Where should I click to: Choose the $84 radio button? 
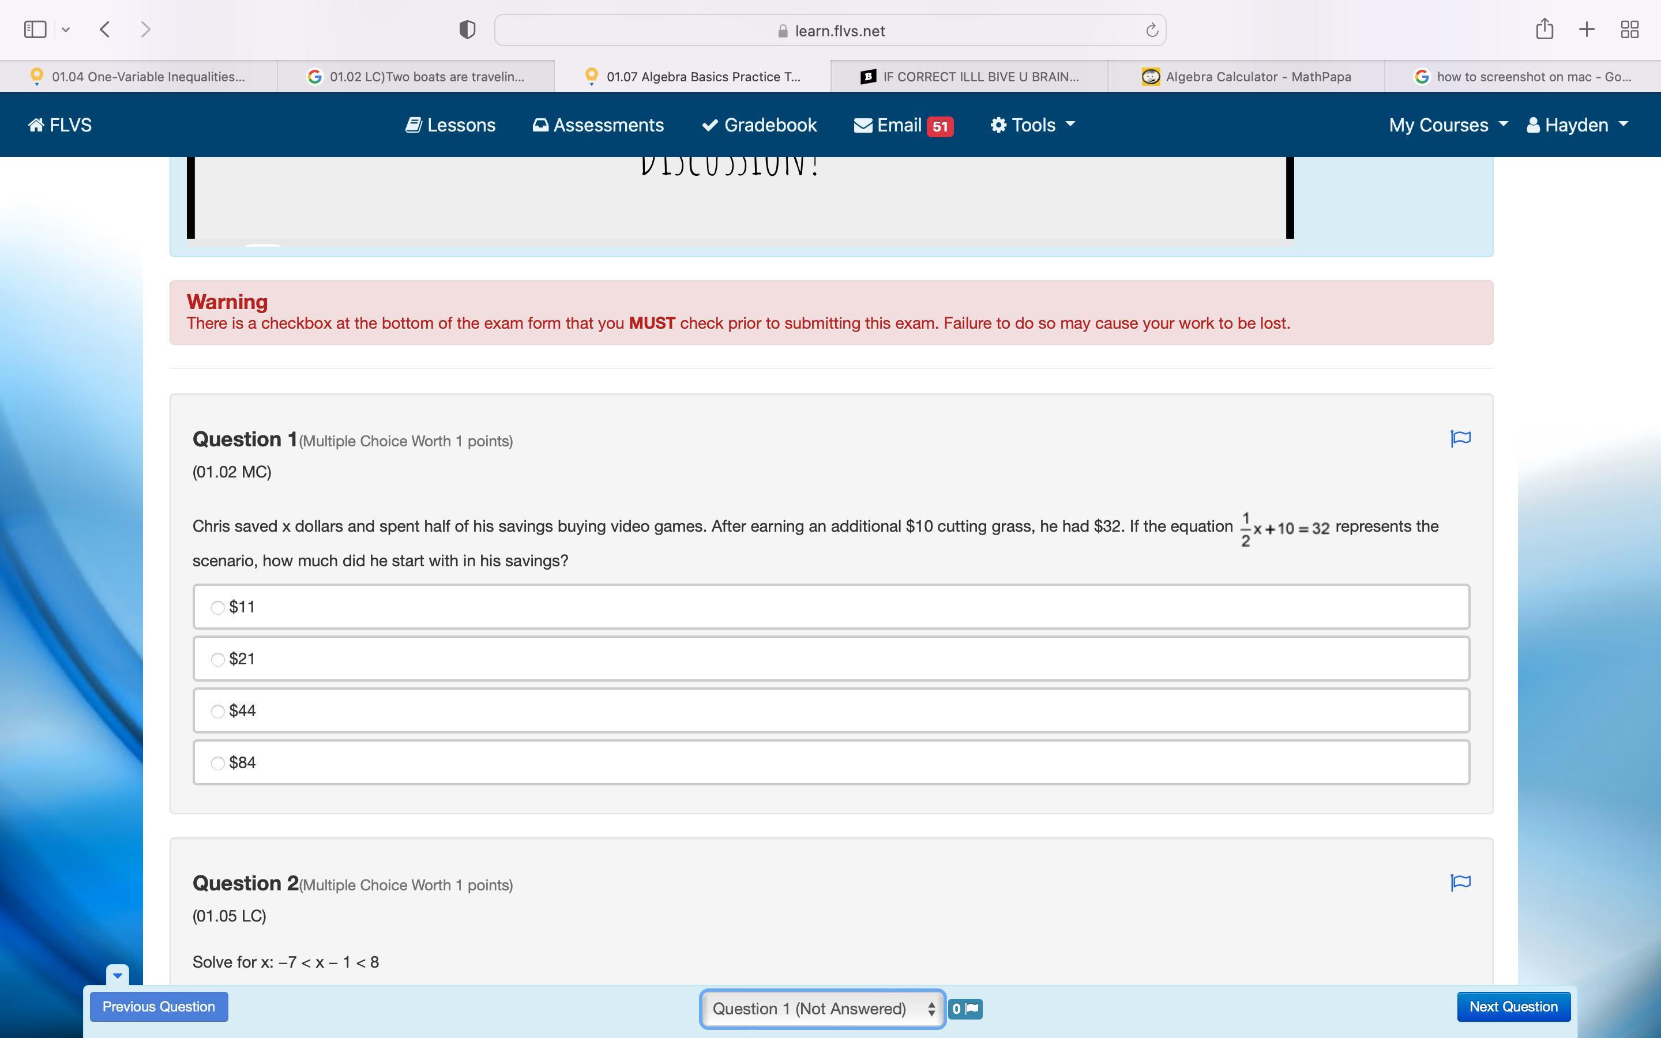pos(217,764)
